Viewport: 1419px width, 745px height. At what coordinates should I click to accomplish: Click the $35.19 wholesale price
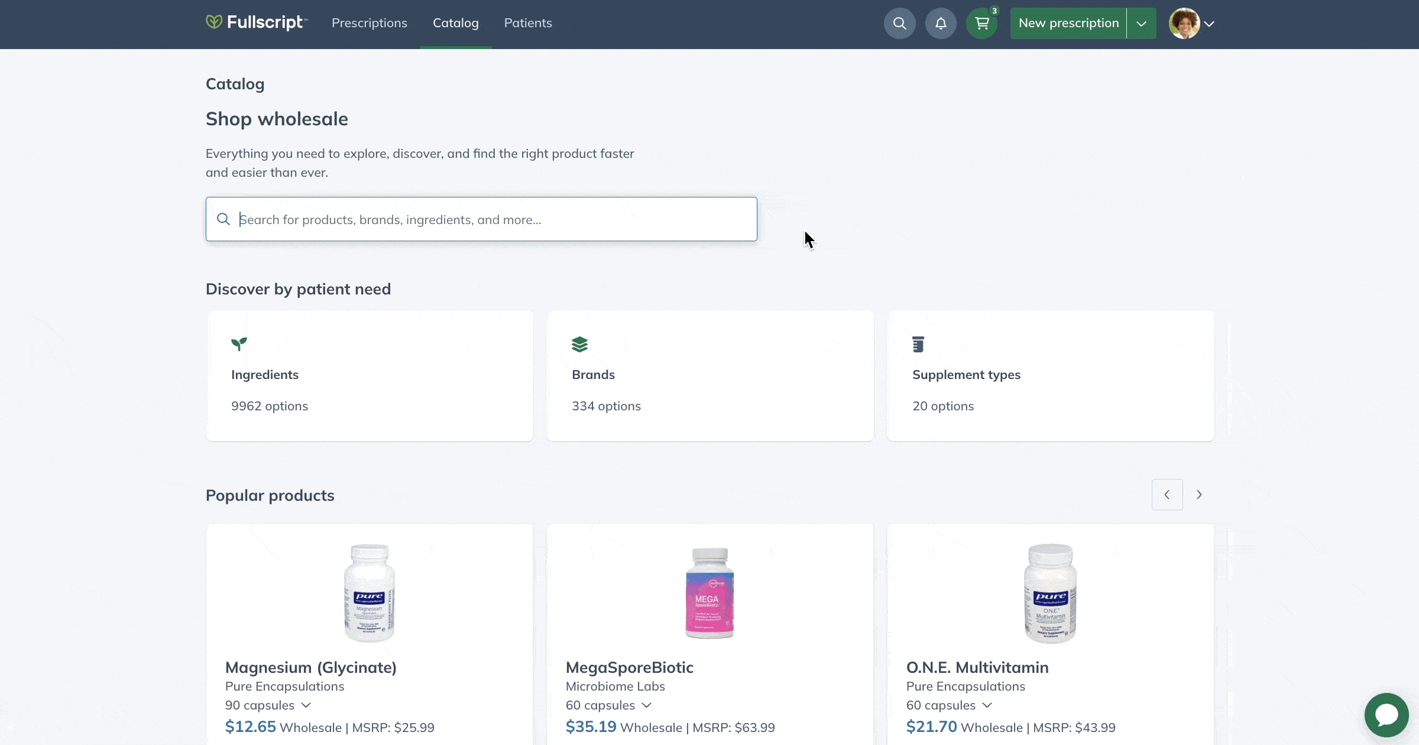tap(591, 727)
